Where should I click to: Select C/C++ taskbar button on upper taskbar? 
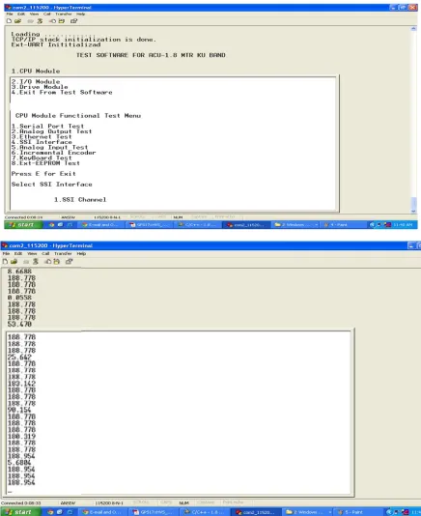pos(197,225)
